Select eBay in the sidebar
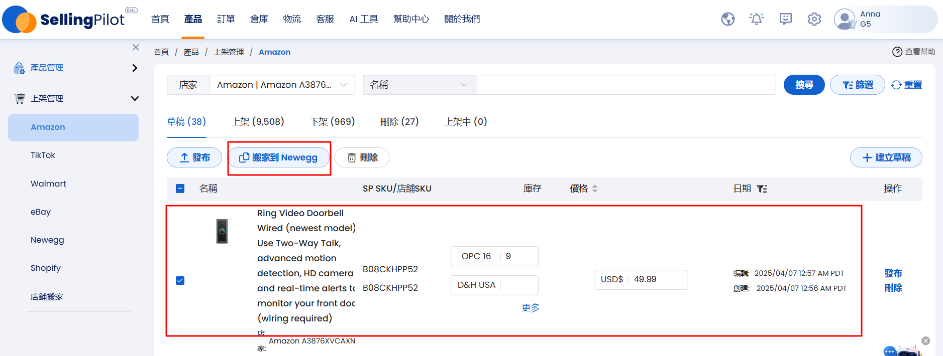The image size is (943, 356). click(x=41, y=212)
